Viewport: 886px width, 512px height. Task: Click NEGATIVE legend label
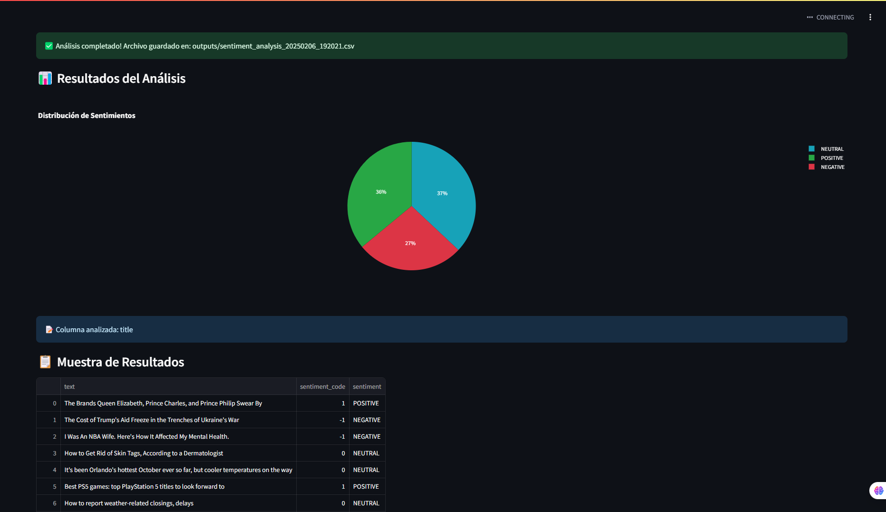833,167
